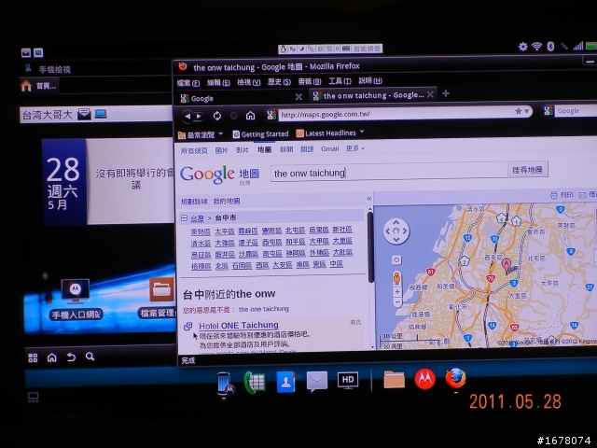The height and width of the screenshot is (448, 597).
Task: Click red marker A on map
Action: [x=507, y=264]
